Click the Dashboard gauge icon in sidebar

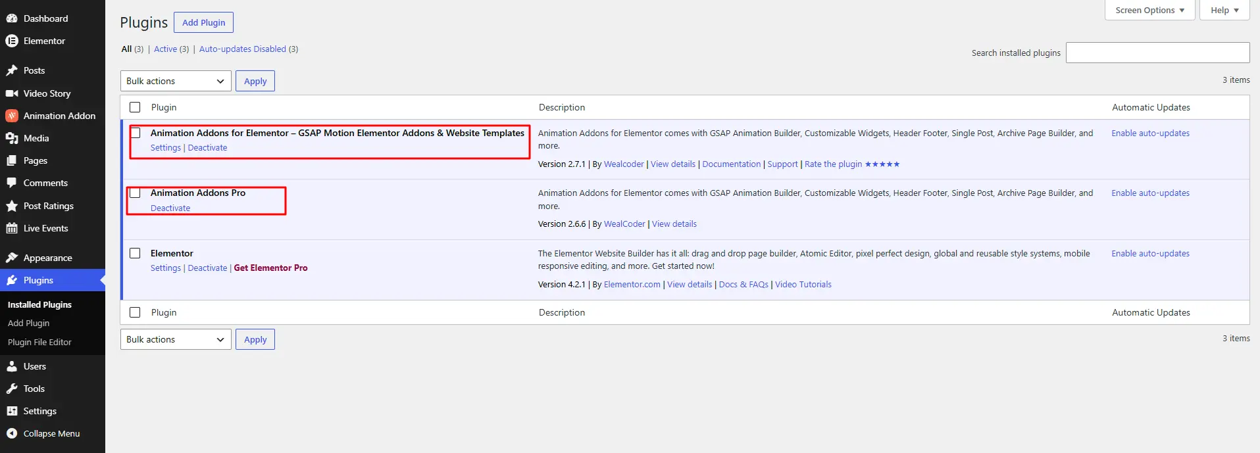[x=12, y=18]
